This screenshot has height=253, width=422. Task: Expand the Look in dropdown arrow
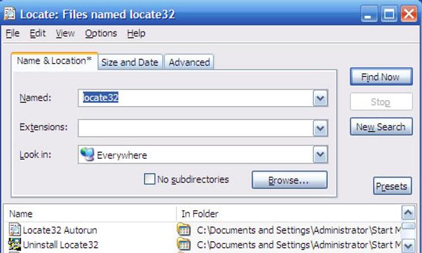coord(320,154)
